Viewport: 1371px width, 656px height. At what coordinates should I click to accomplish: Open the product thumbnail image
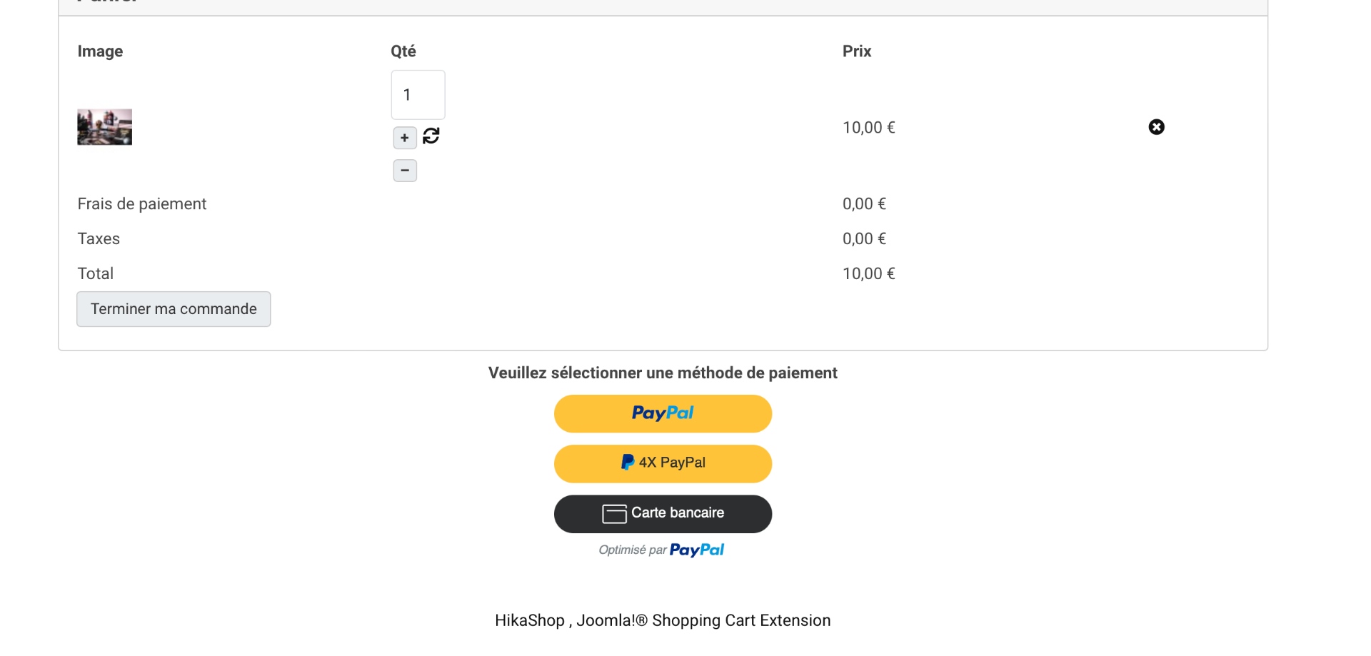coord(105,127)
